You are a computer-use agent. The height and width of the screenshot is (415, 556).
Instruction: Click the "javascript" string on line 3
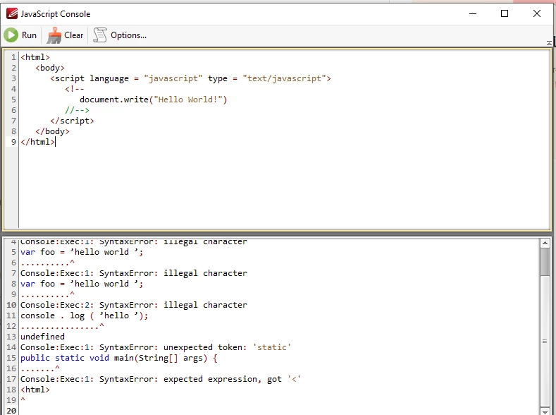173,78
